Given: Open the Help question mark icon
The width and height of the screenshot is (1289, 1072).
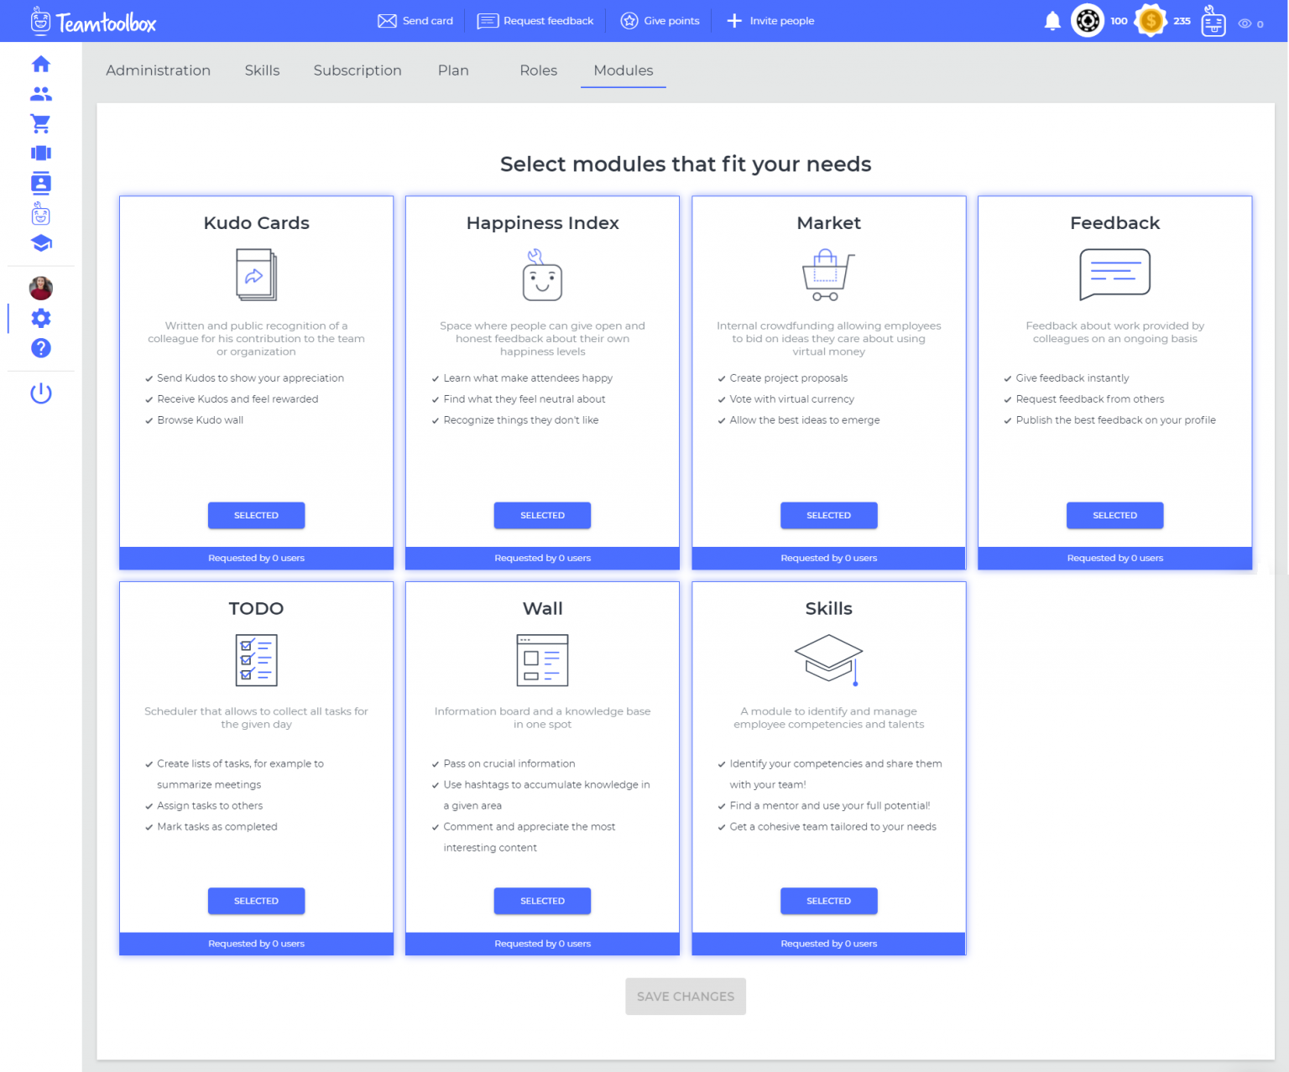Looking at the screenshot, I should coord(40,348).
